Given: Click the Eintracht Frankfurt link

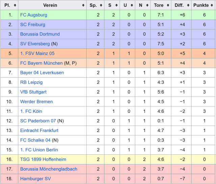Looking at the screenshot, I should tap(39, 130).
